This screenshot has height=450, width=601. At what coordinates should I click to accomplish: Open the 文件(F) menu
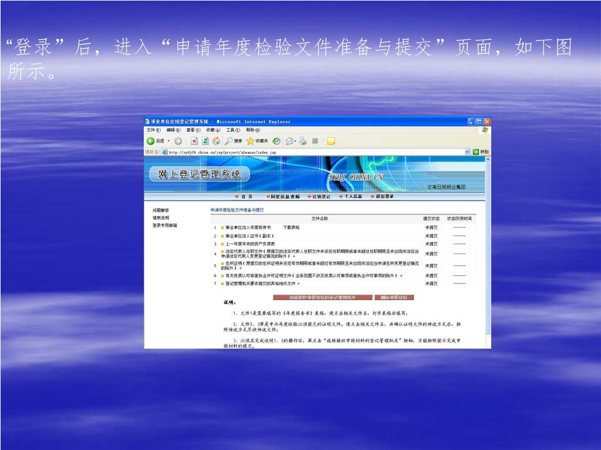pyautogui.click(x=154, y=130)
